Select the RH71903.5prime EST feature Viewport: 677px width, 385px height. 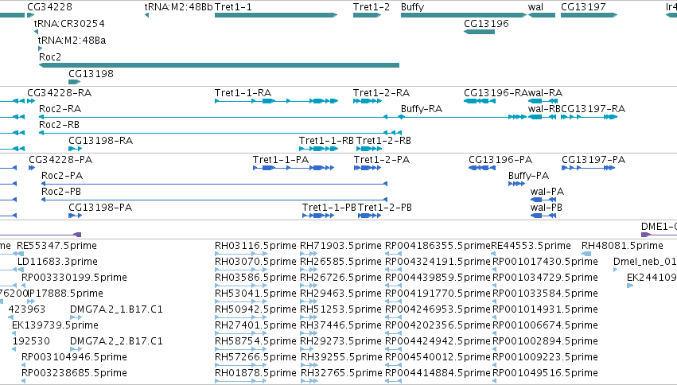click(309, 254)
